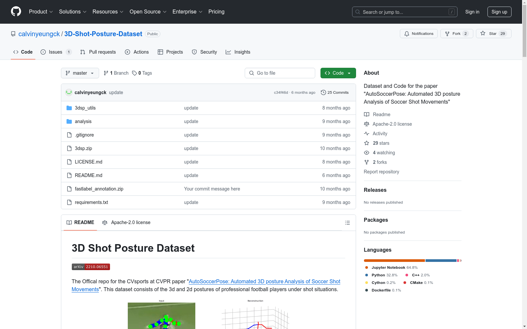Click the tag icon beside 0 Tags

134,73
